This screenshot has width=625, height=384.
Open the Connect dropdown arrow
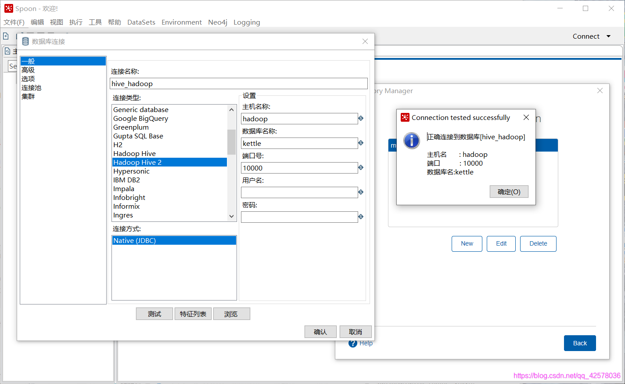[609, 36]
